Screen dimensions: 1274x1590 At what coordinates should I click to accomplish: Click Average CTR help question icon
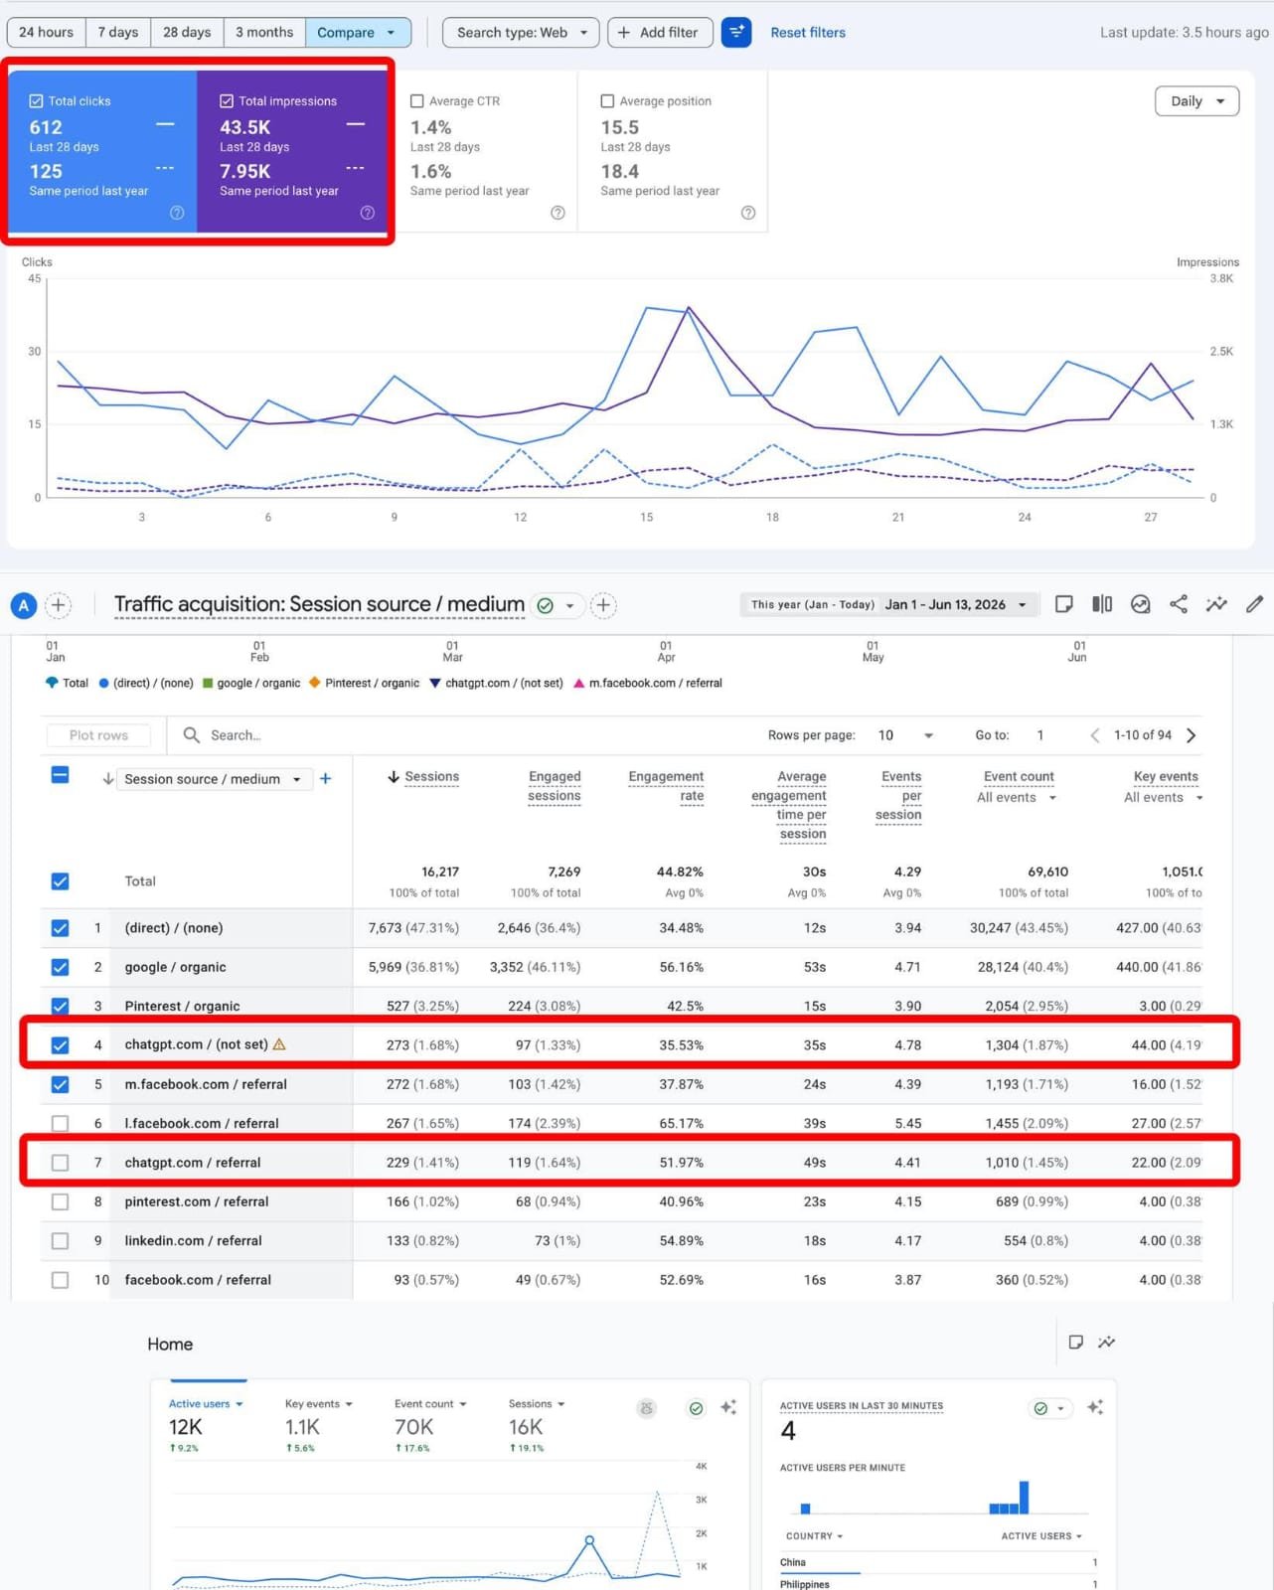[x=557, y=213]
